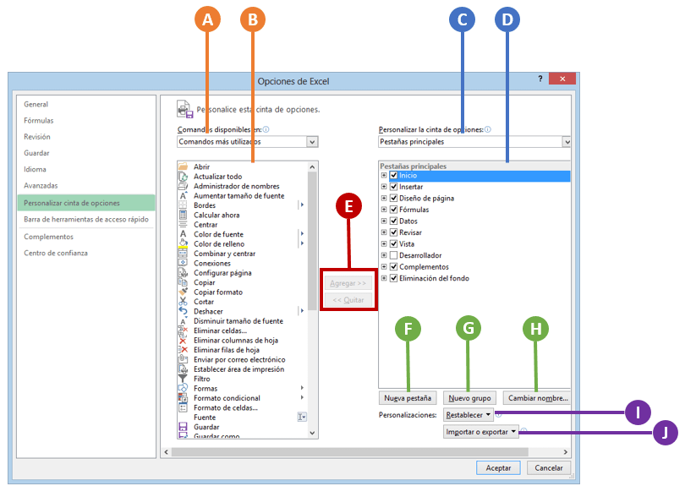Expand the Inicio tree node
Viewport: 685px width, 486px height.
pos(384,175)
